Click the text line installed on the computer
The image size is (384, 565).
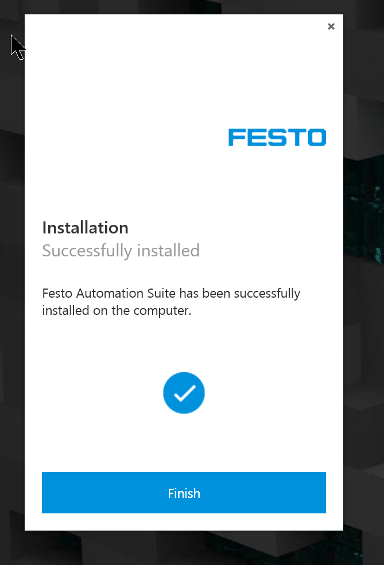(117, 310)
